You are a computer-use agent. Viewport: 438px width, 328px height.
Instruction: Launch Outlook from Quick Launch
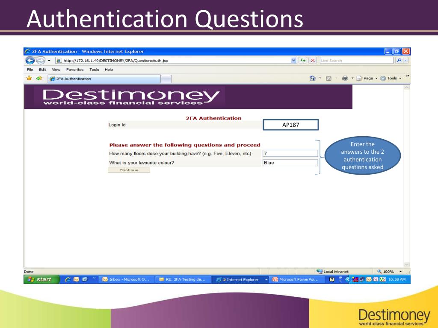tap(76, 279)
